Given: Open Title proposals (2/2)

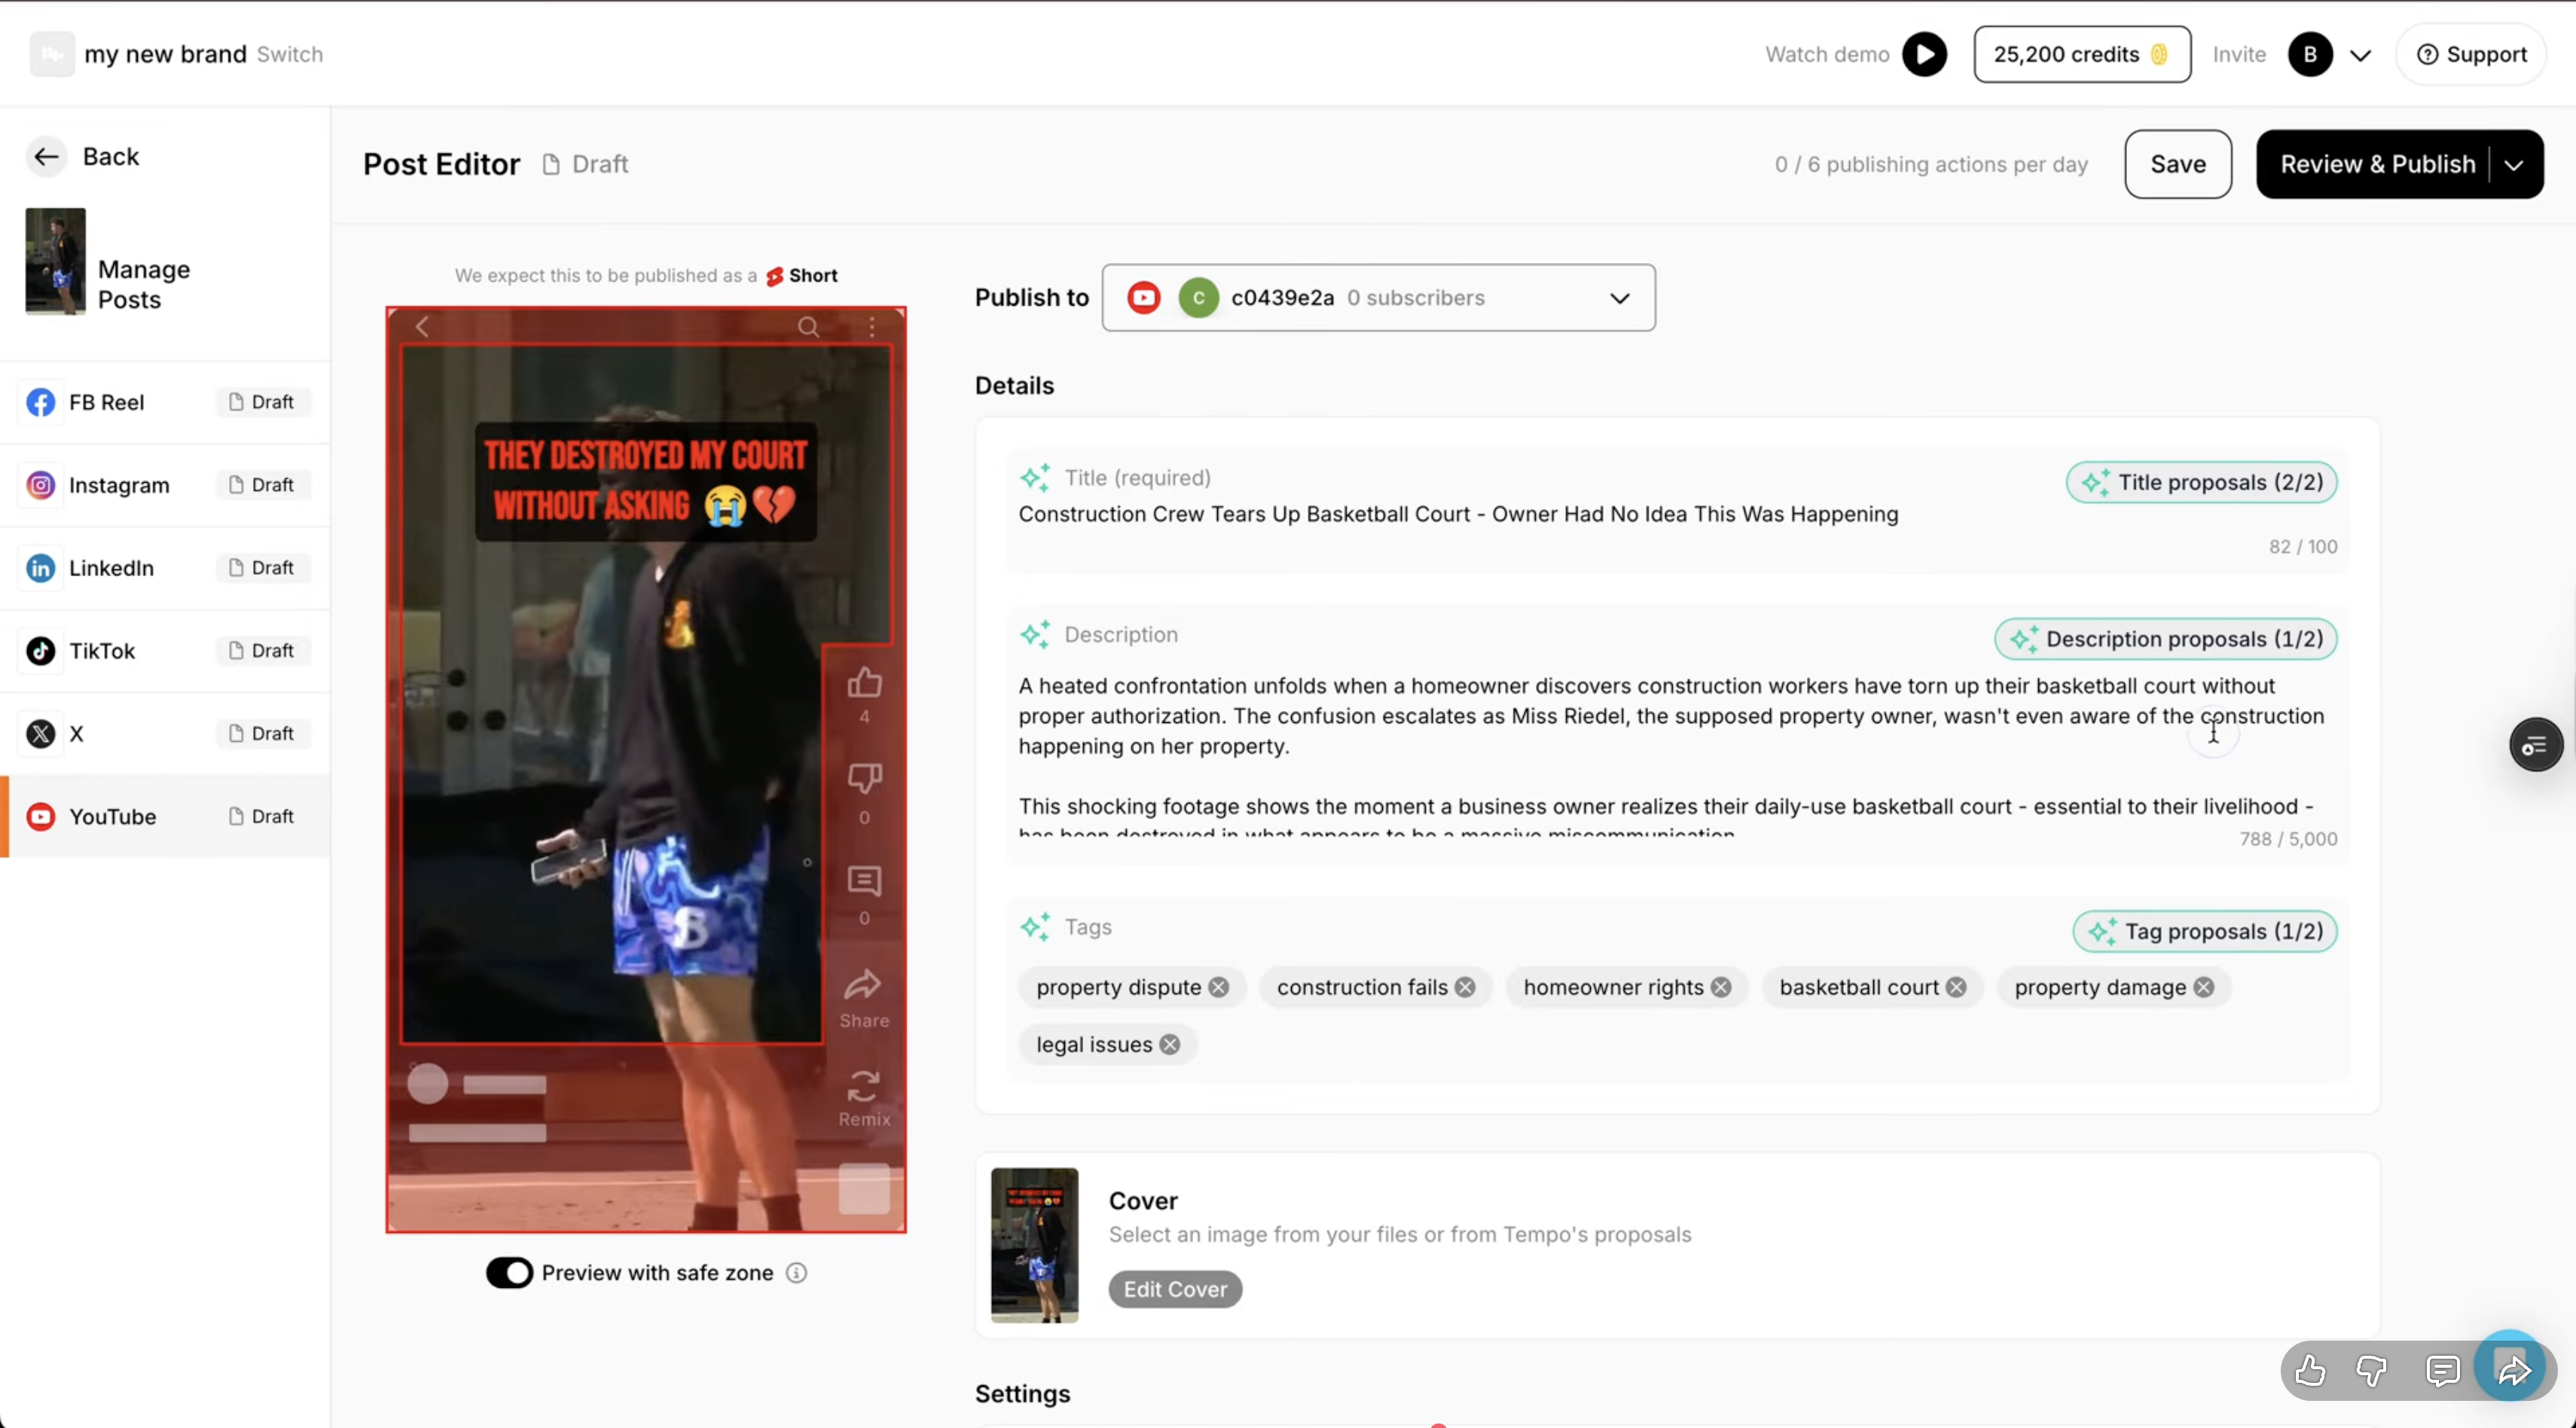Looking at the screenshot, I should pyautogui.click(x=2201, y=482).
